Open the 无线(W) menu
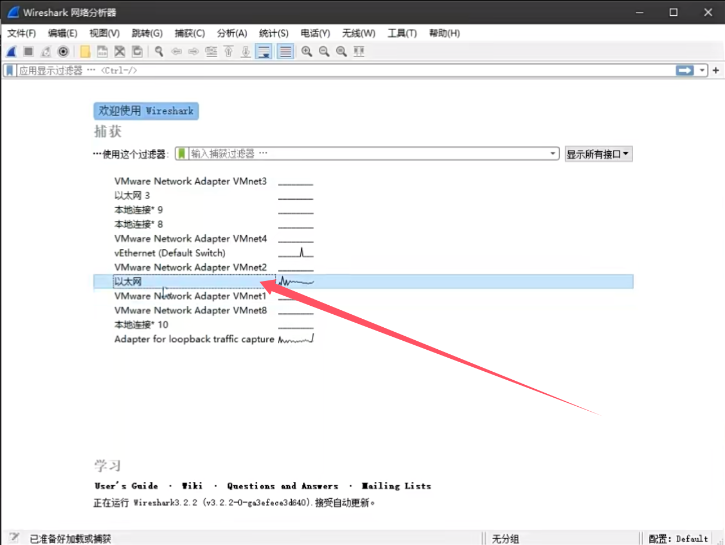Image resolution: width=725 pixels, height=545 pixels. pos(358,33)
